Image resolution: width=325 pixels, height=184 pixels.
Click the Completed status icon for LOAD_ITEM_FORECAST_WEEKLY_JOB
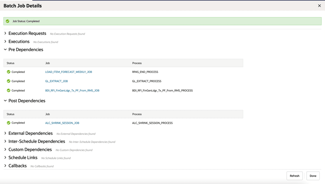9,72
